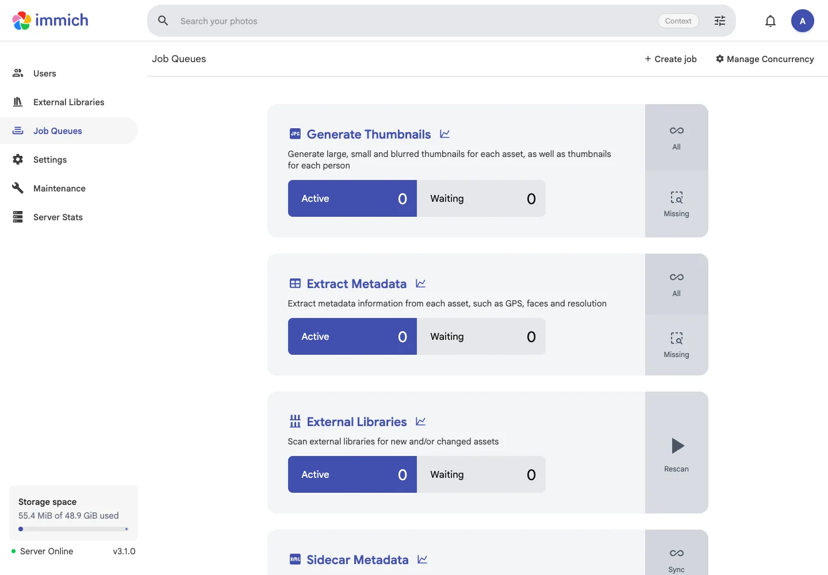828x575 pixels.
Task: Run Extract Metadata for Missing assets
Action: point(677,345)
